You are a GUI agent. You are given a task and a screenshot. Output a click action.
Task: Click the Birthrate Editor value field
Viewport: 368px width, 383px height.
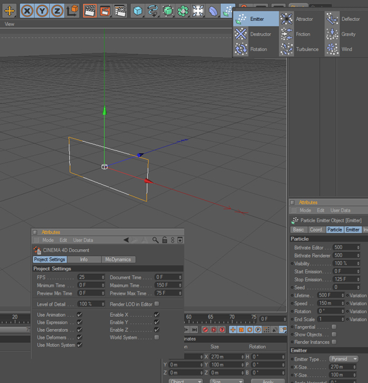[343, 247]
